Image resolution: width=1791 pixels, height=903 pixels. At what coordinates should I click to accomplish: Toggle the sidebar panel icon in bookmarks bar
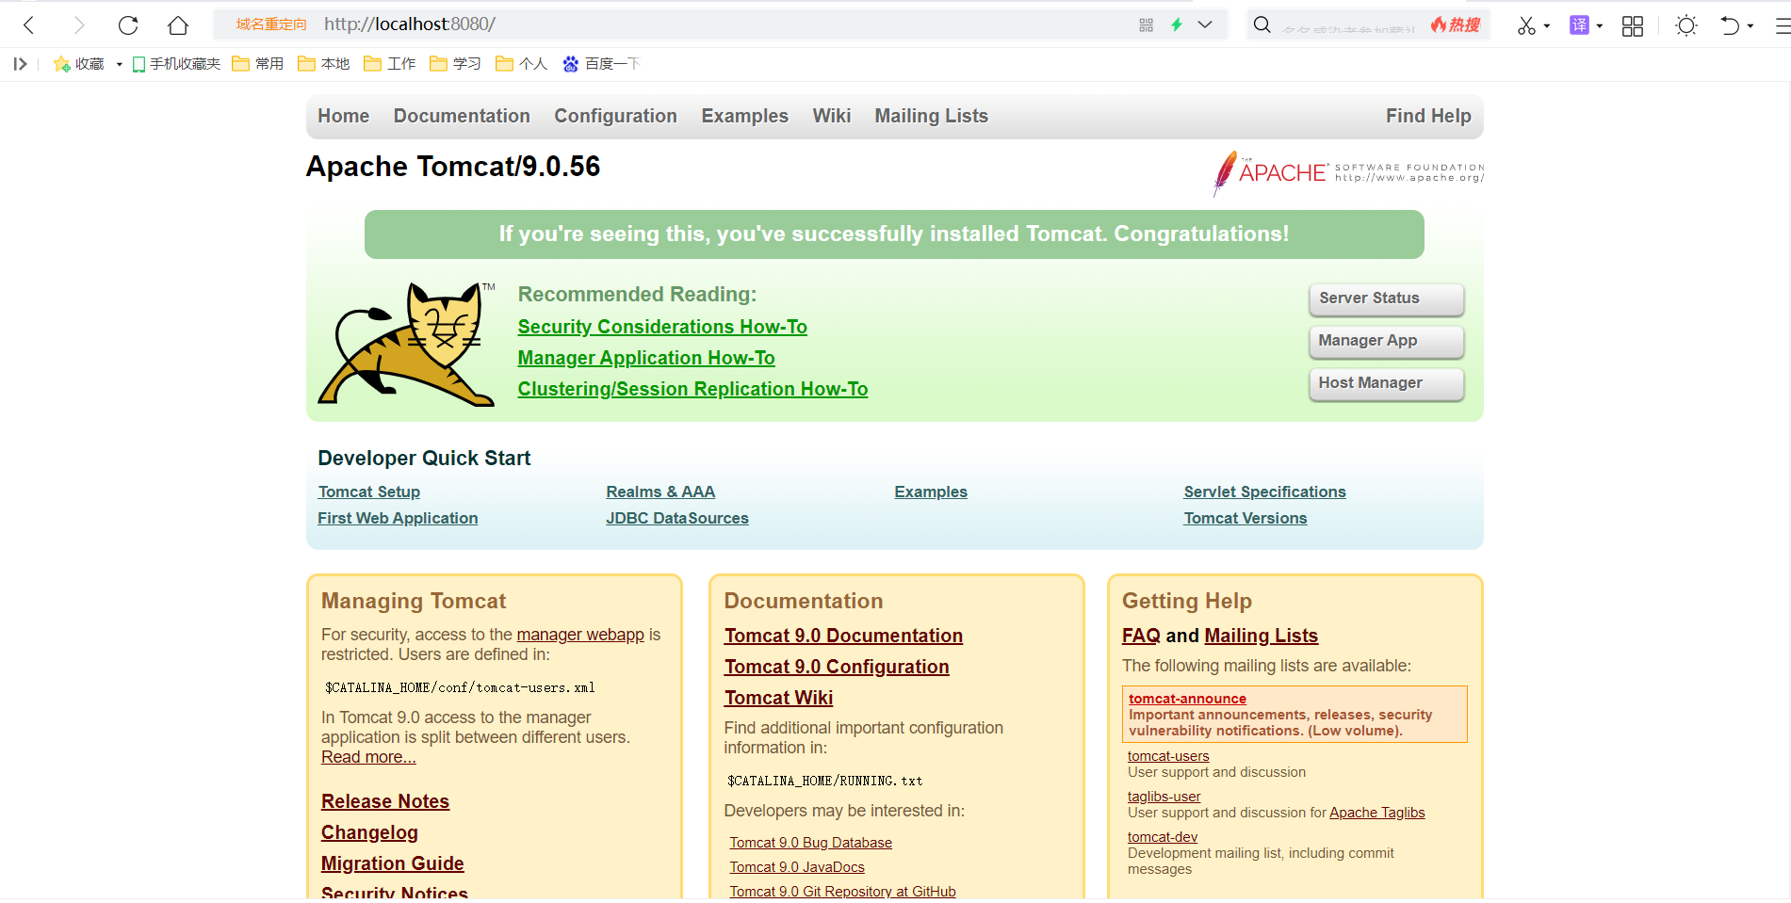(x=20, y=64)
